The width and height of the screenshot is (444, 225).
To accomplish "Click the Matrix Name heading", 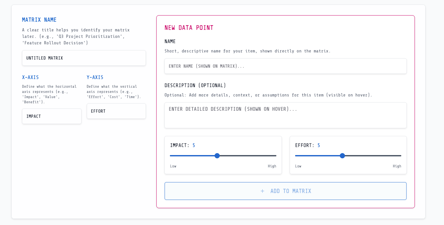I will (x=39, y=20).
